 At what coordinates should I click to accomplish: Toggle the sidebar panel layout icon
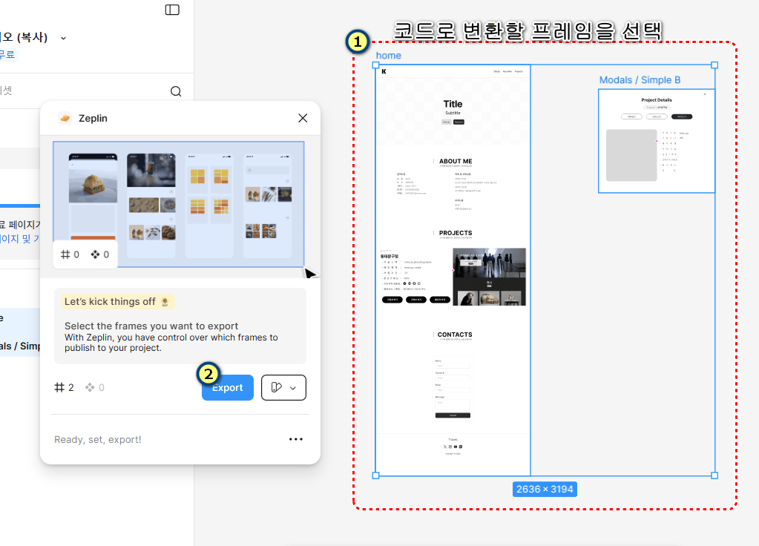pos(172,10)
